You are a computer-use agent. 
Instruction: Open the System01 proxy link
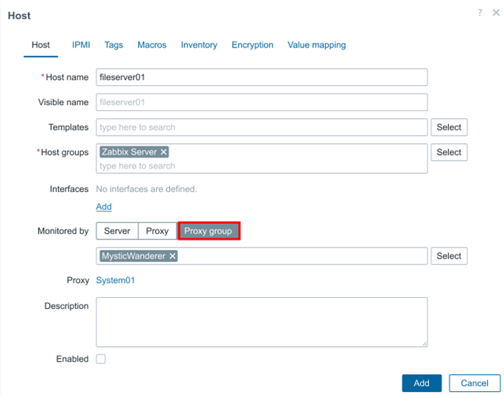pos(115,280)
